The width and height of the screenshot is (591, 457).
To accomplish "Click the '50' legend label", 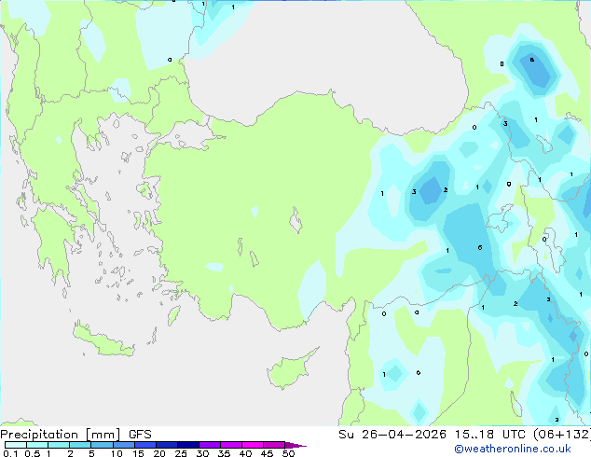I will coord(288,453).
